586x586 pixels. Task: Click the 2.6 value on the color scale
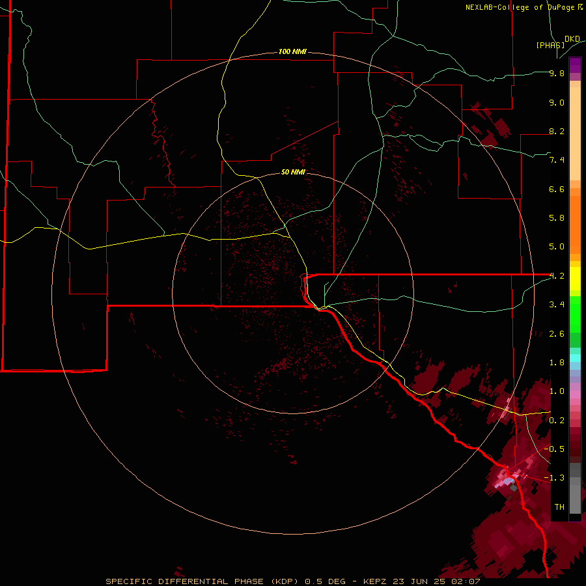tap(557, 334)
